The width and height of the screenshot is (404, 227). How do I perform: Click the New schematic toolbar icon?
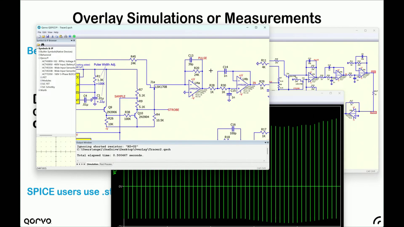pos(39,36)
